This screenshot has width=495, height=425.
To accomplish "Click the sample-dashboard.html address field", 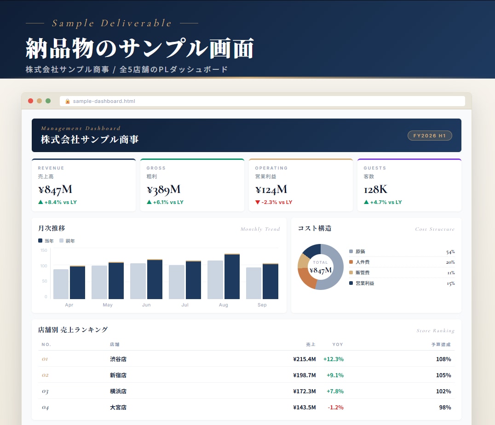I will 262,101.
